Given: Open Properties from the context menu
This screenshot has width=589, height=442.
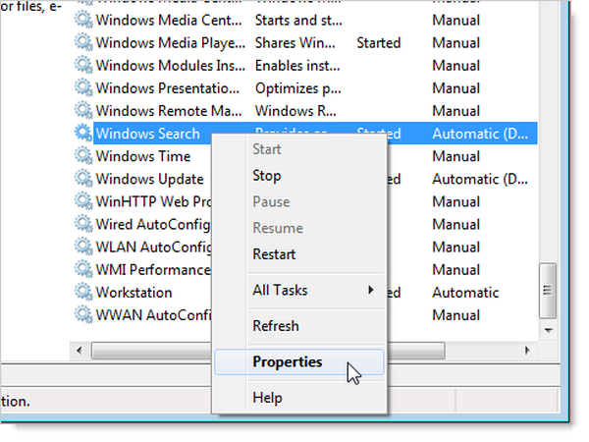Looking at the screenshot, I should [287, 361].
